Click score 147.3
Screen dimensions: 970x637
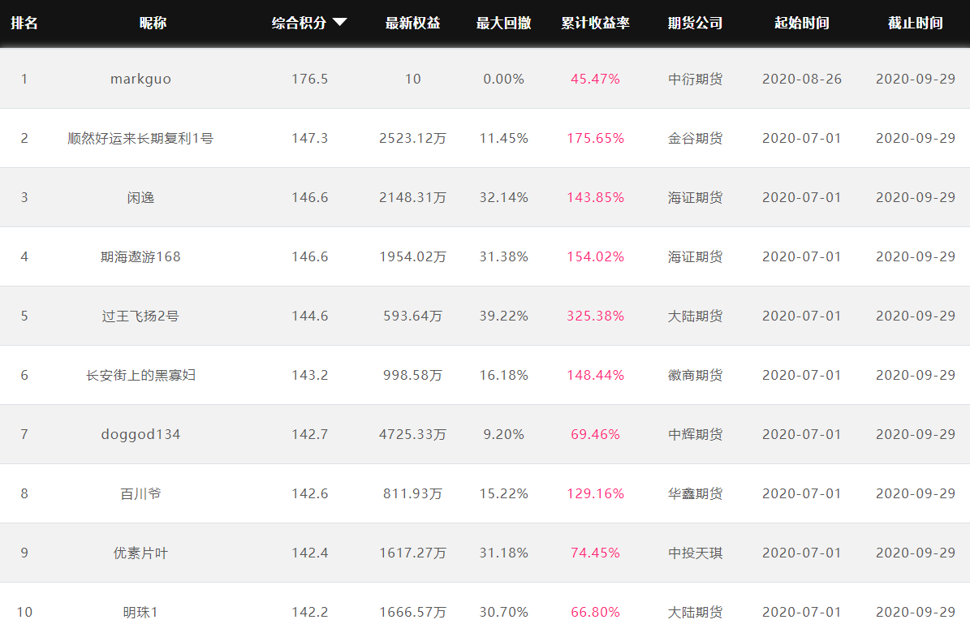click(x=310, y=138)
